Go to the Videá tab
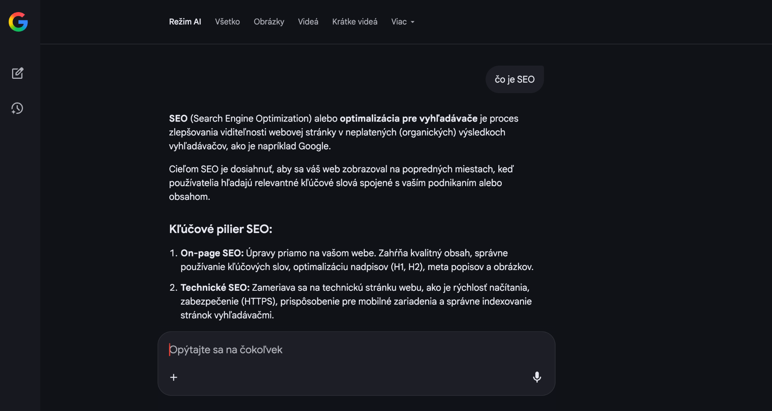The image size is (772, 411). coord(308,22)
